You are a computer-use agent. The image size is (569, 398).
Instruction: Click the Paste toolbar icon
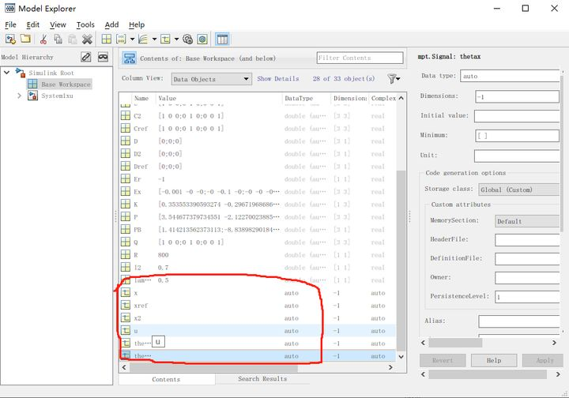72,39
